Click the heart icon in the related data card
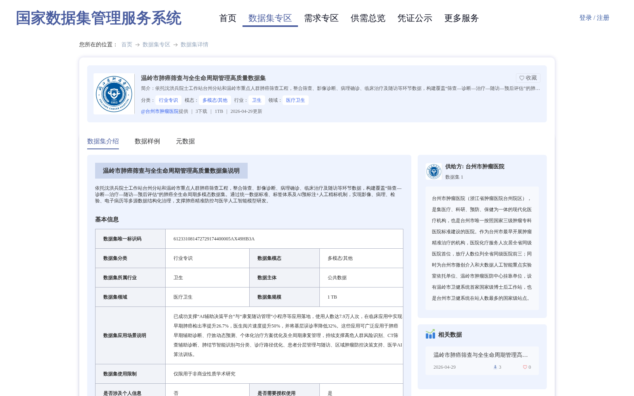This screenshot has height=396, width=634. coord(525,367)
